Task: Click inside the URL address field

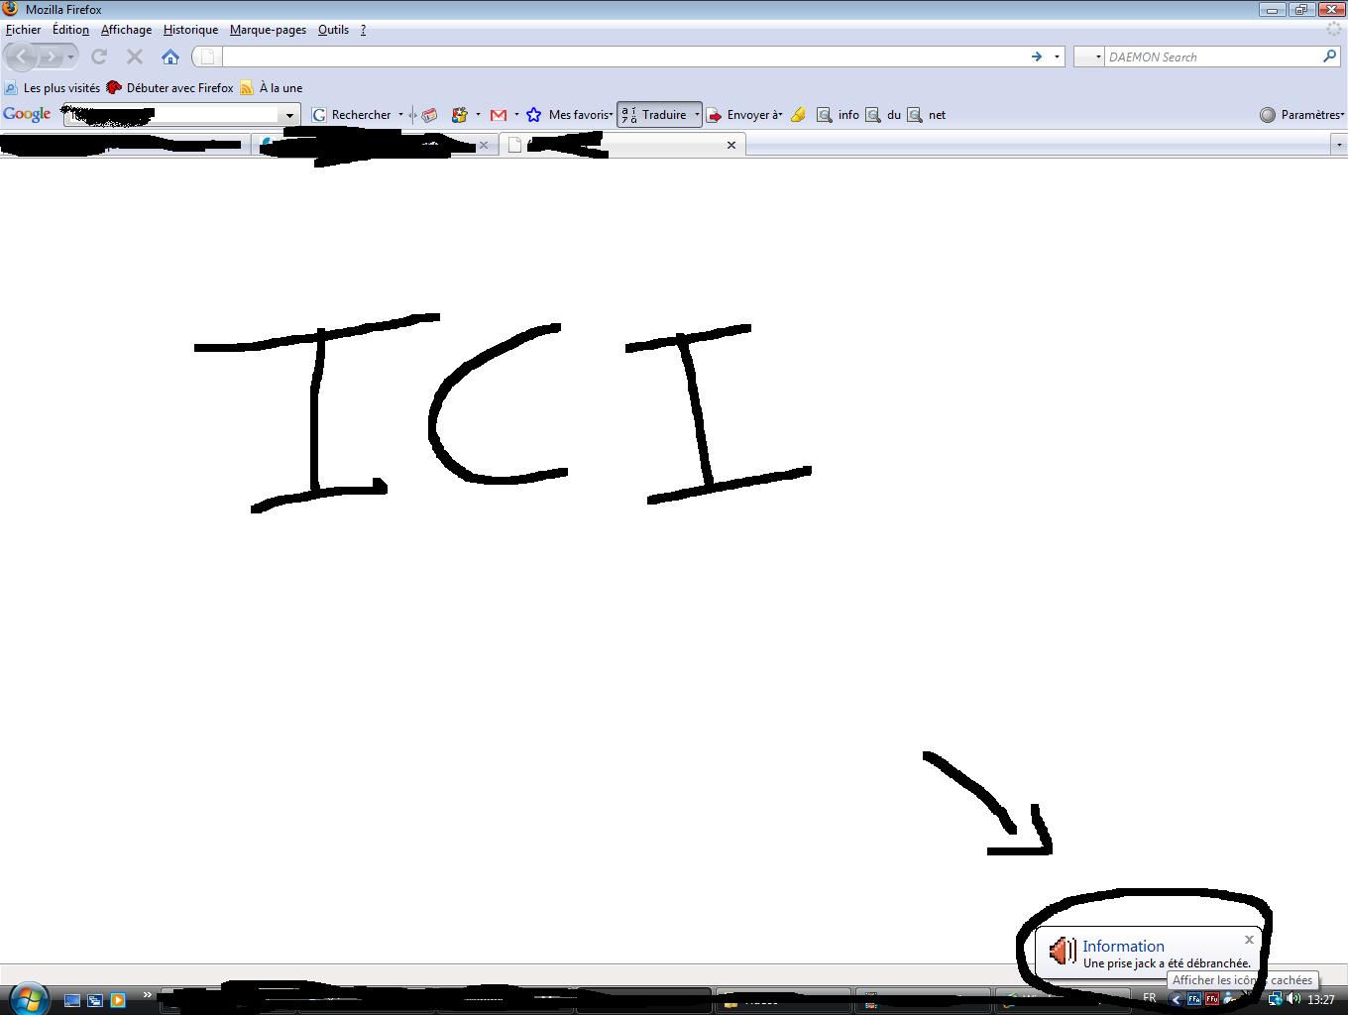Action: 624,56
